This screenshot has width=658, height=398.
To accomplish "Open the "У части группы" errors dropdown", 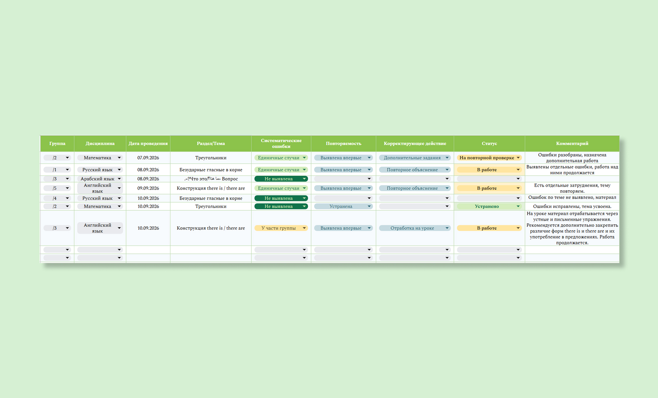I will (x=281, y=228).
